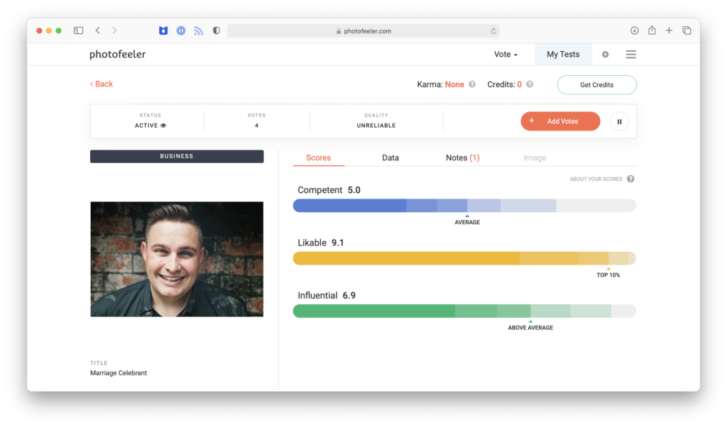The image size is (727, 427).
Task: Open Safari downloads icon
Action: click(x=634, y=30)
